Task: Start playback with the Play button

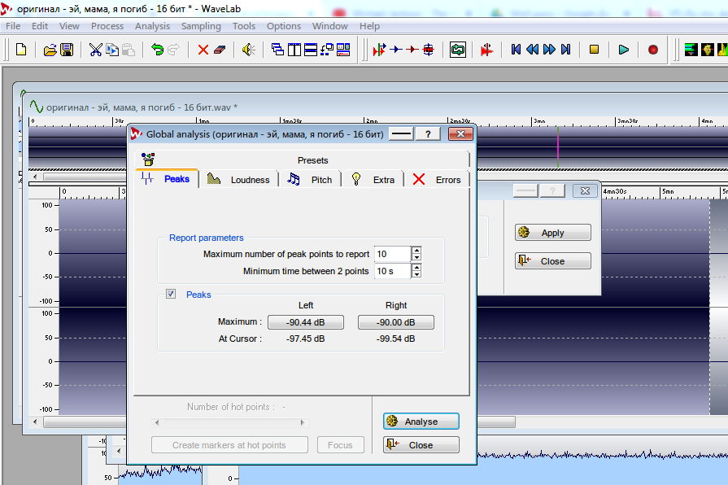Action: click(623, 50)
